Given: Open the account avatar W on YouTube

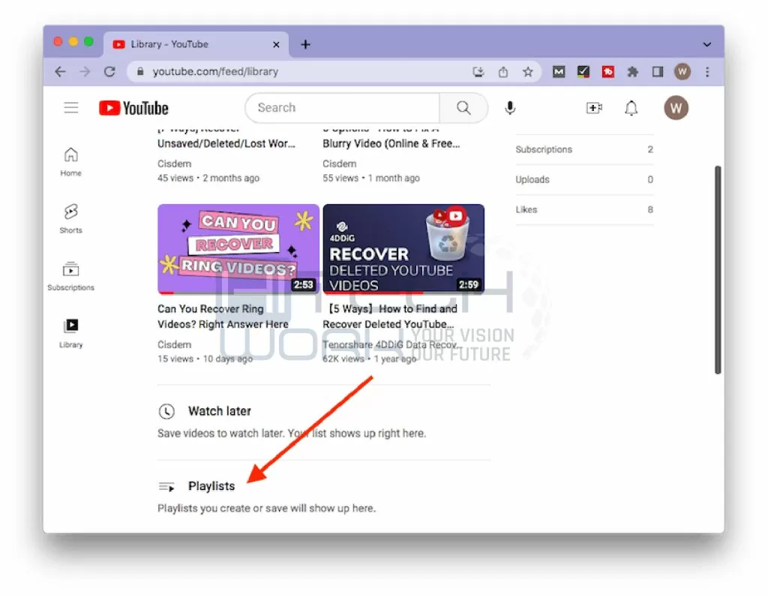Looking at the screenshot, I should [x=676, y=108].
